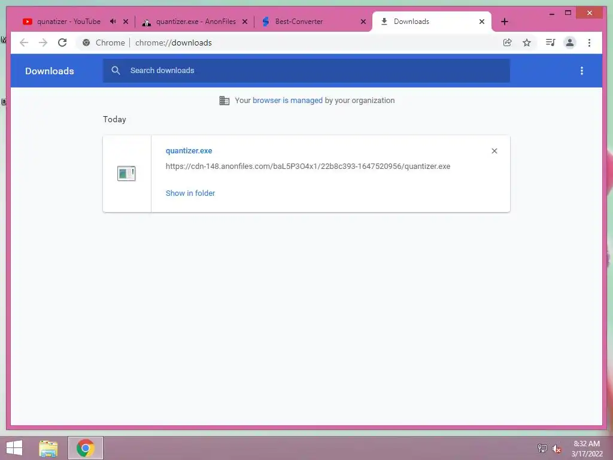Click the quantizer.exe download URL
The image size is (613, 460).
308,167
